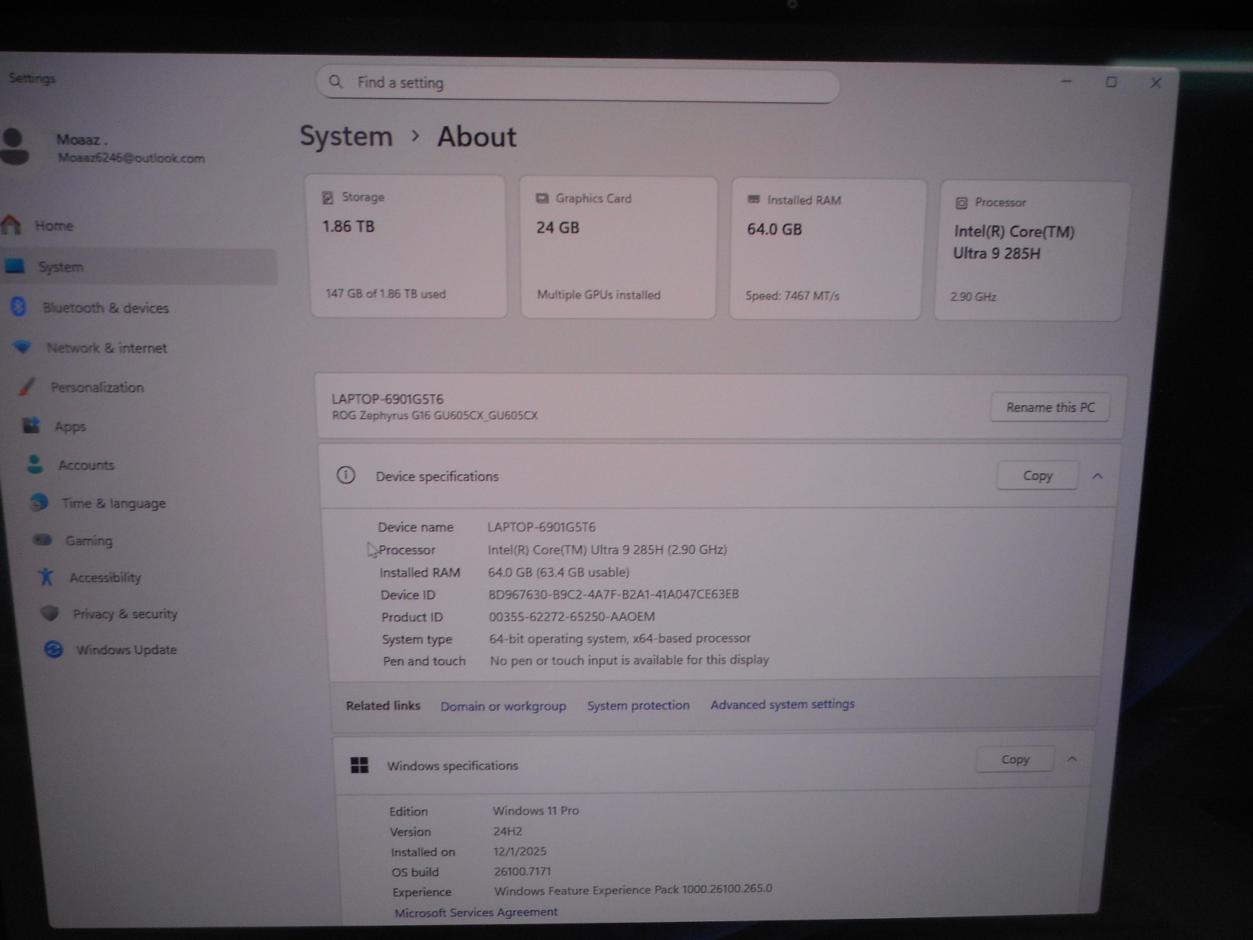Click the OS build 26100.7171 value
This screenshot has width=1253, height=940.
point(523,871)
